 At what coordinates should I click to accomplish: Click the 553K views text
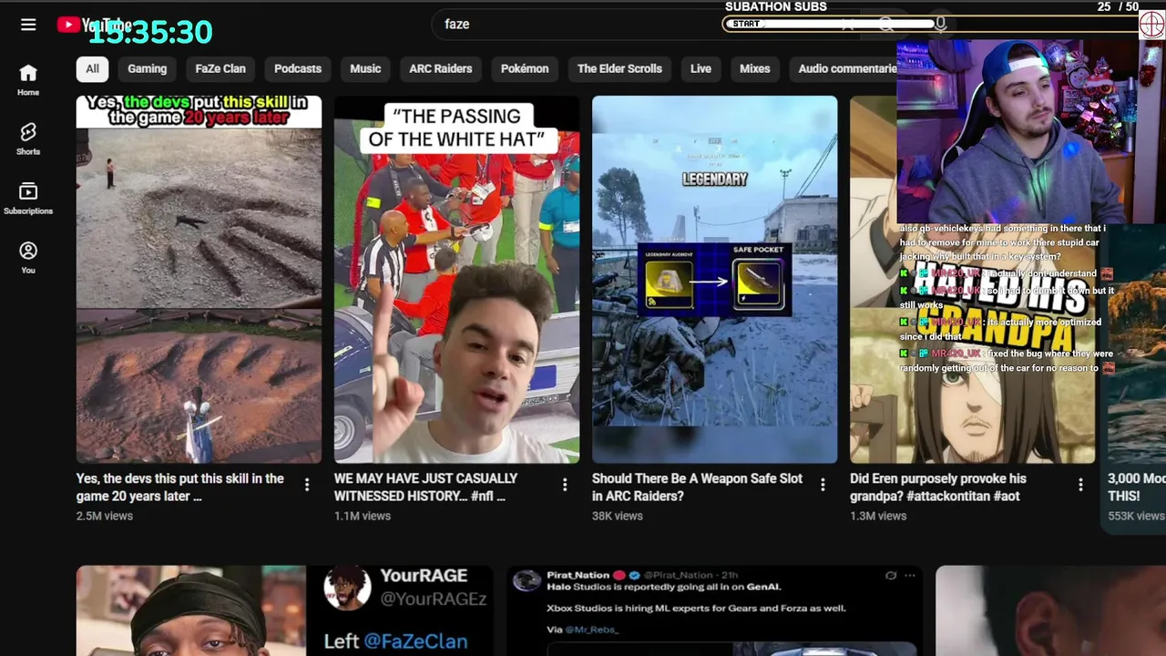[1136, 516]
